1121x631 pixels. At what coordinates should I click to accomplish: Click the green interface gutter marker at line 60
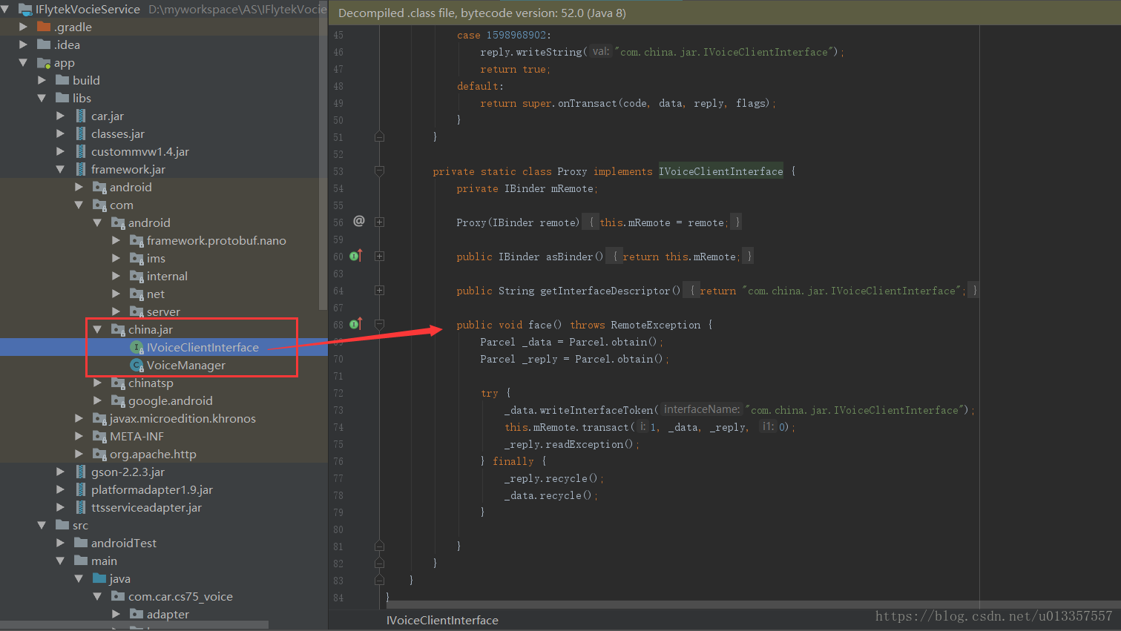355,255
